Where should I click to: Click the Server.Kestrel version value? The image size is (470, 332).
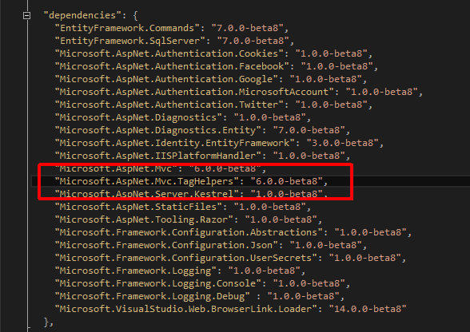(x=286, y=194)
